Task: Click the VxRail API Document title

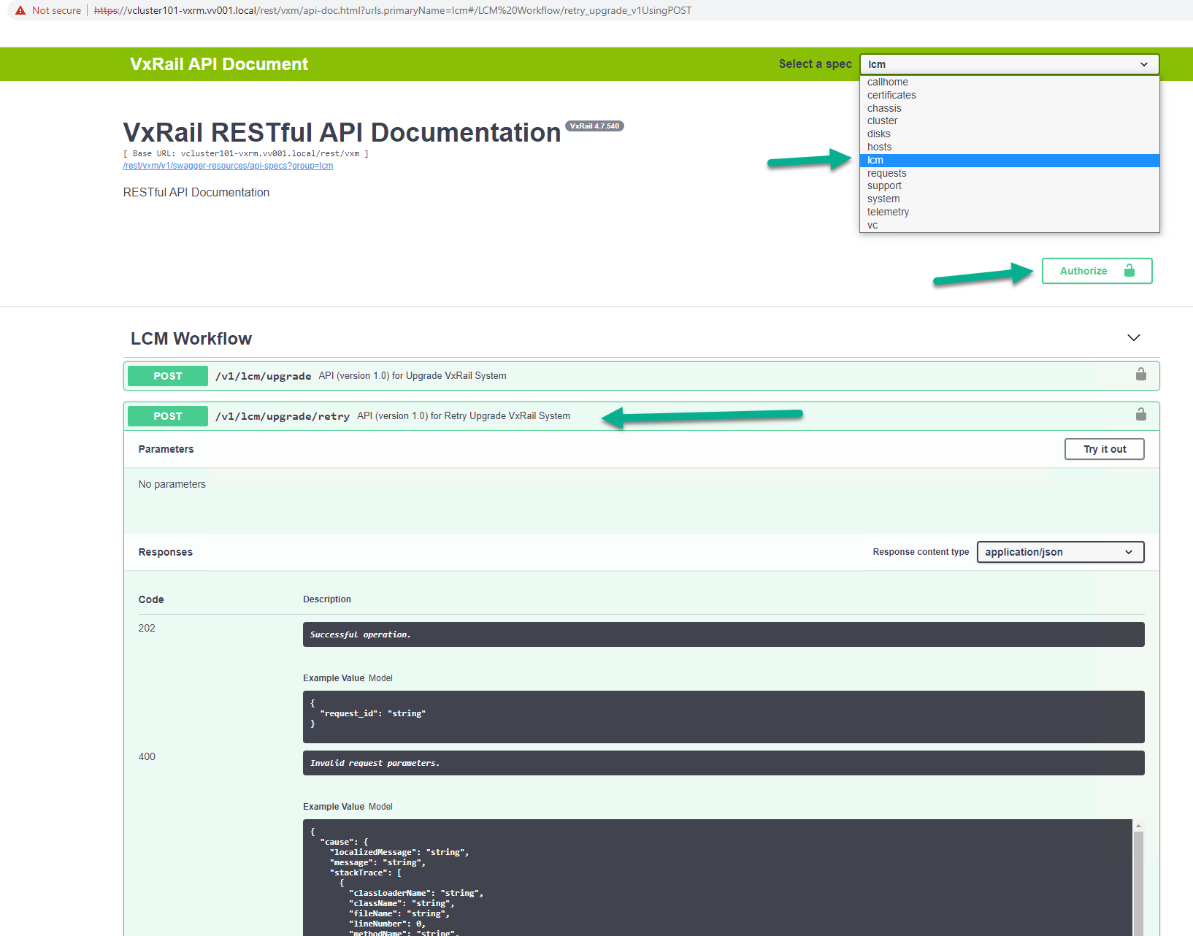Action: click(219, 64)
